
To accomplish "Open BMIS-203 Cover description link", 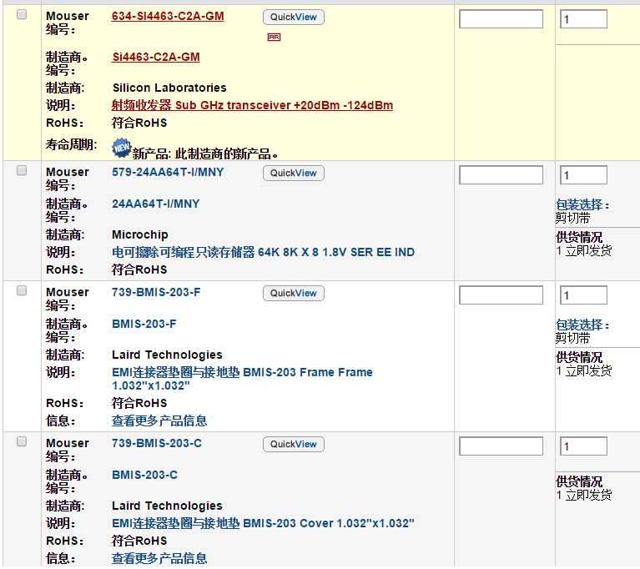I will click(264, 523).
